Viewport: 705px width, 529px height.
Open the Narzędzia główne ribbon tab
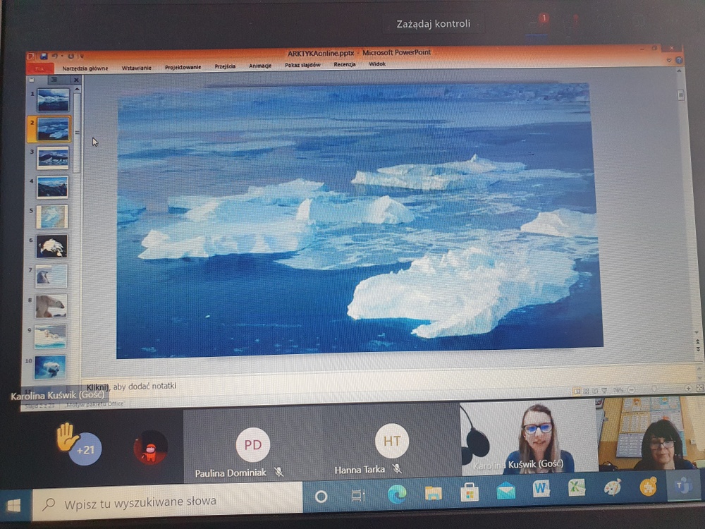85,68
